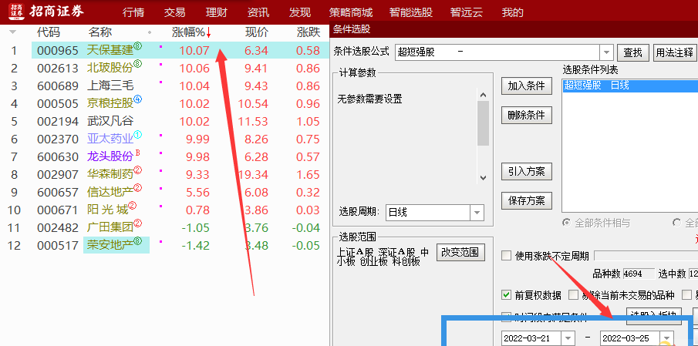Click the 删除条件 button

tap(527, 115)
